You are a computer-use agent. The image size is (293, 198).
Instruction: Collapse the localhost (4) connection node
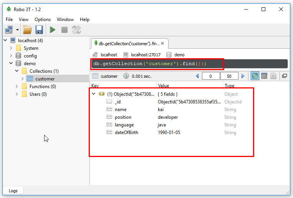[5, 40]
